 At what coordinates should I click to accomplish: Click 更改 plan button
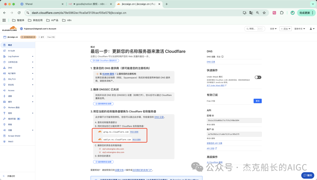click(x=258, y=101)
